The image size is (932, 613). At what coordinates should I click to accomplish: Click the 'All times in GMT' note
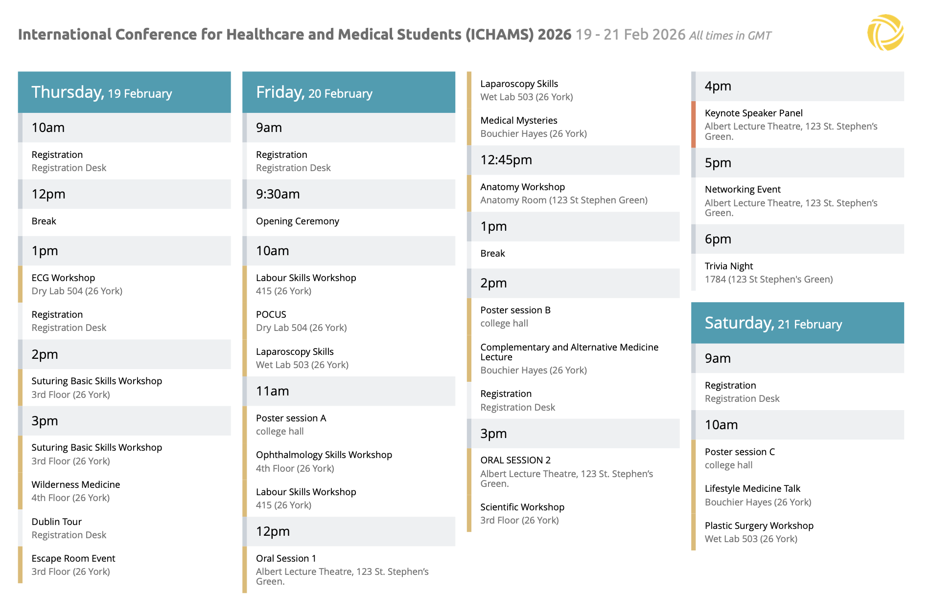[730, 36]
